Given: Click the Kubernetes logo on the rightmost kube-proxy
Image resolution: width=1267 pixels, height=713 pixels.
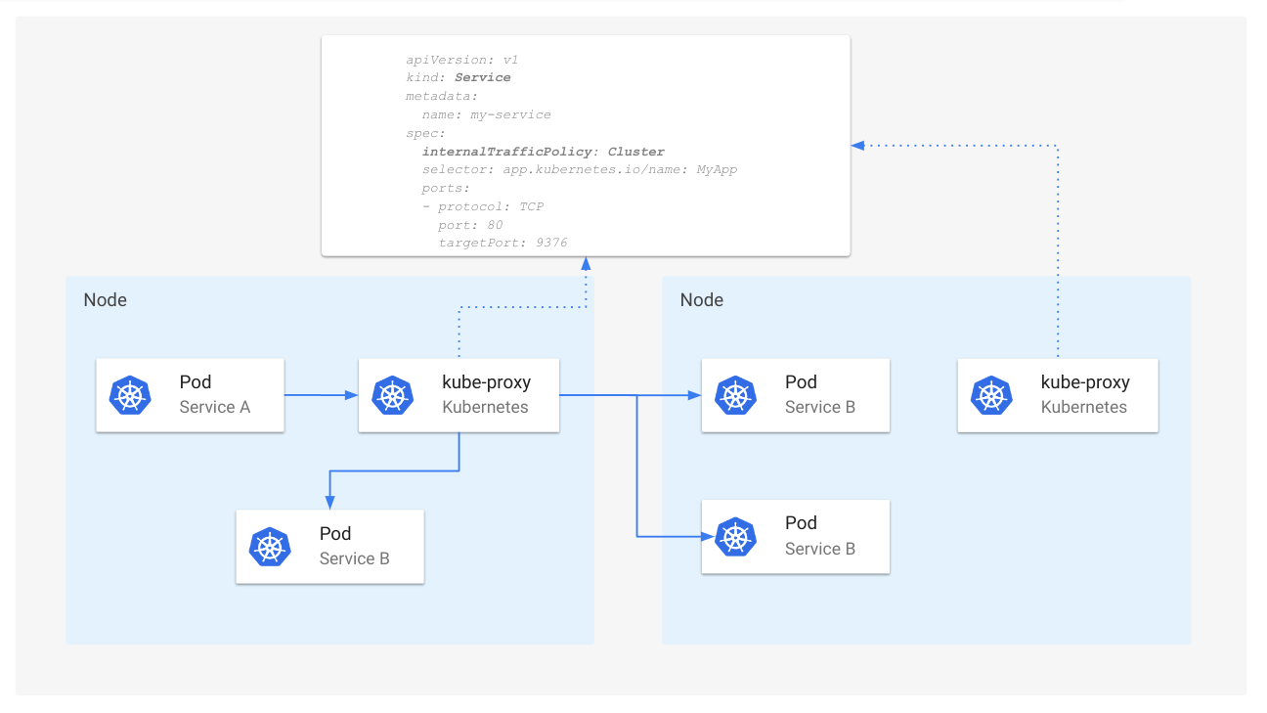Looking at the screenshot, I should point(993,395).
